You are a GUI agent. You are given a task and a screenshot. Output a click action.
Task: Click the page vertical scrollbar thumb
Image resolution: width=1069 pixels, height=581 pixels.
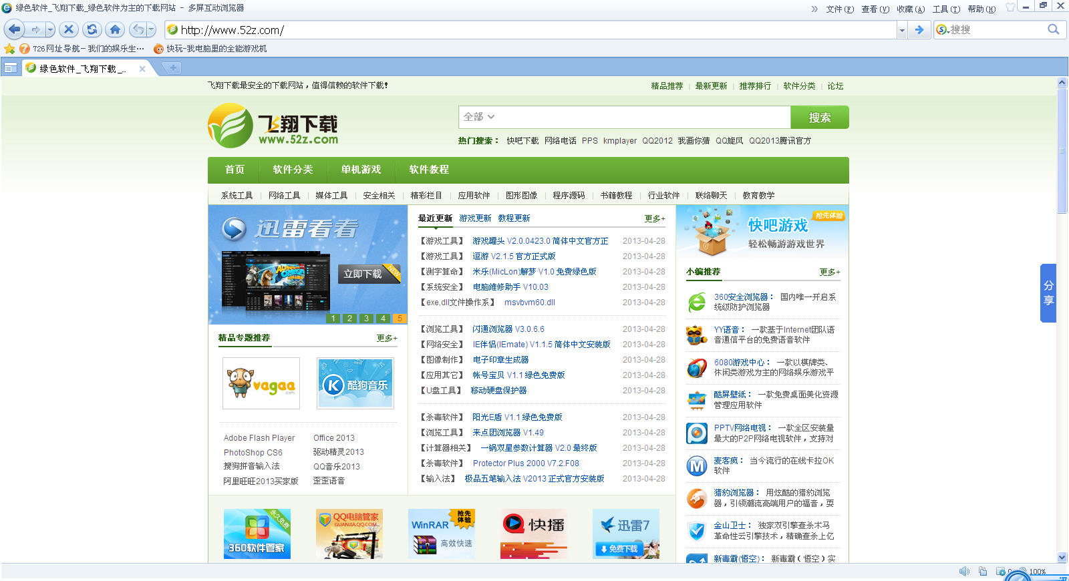tap(1062, 150)
